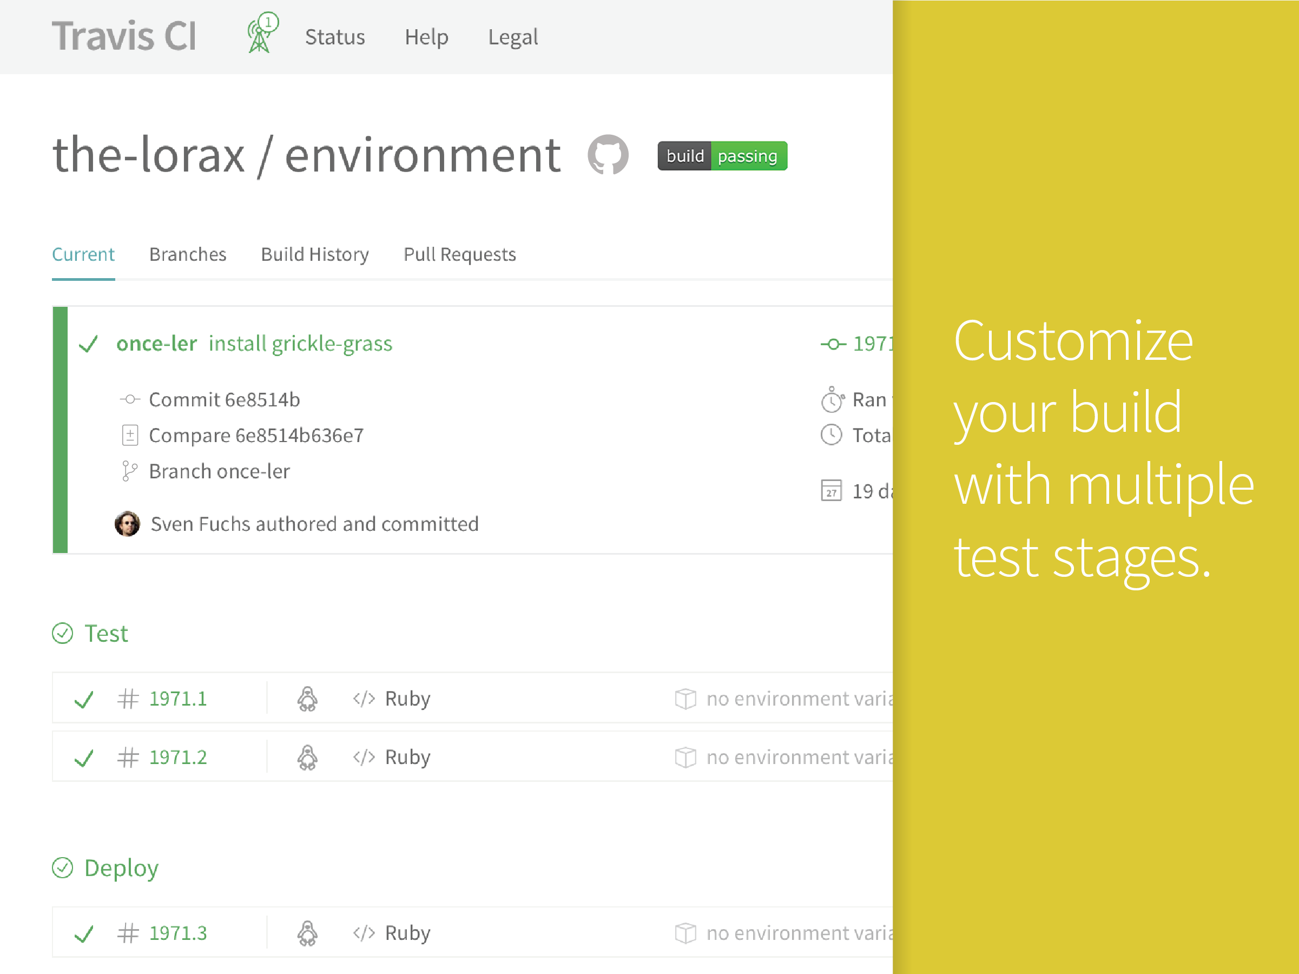Open the Help menu item
This screenshot has height=974, width=1299.
pyautogui.click(x=426, y=37)
